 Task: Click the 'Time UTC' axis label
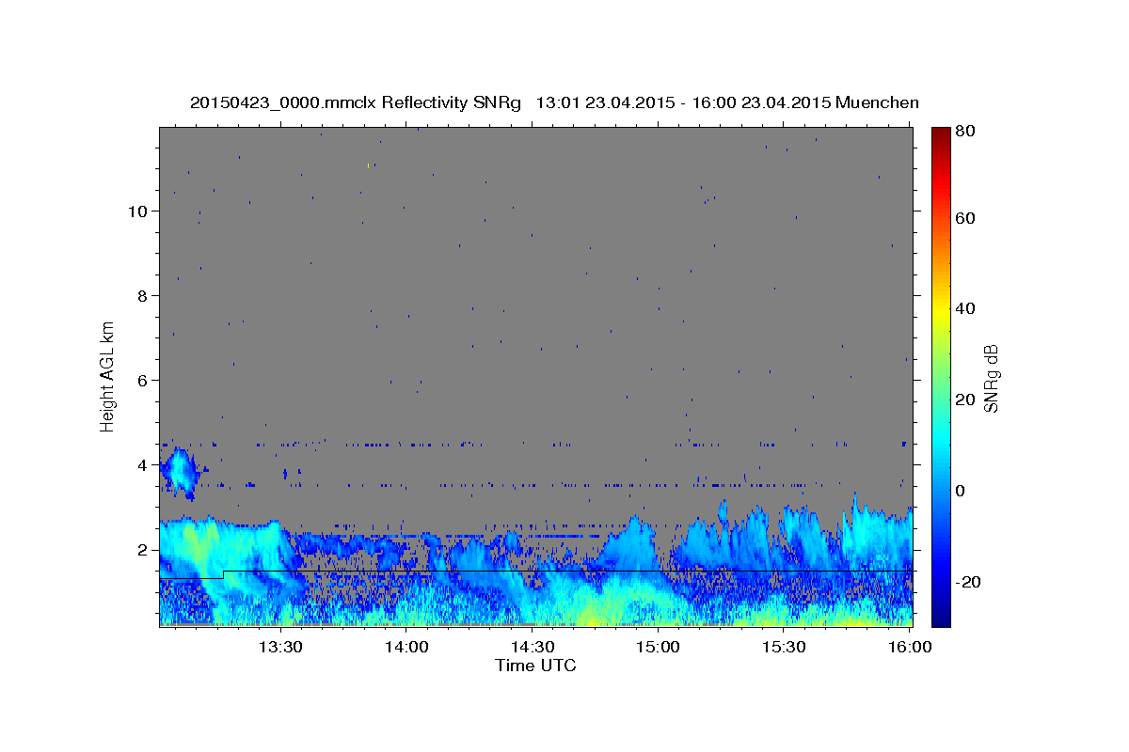[x=535, y=666]
